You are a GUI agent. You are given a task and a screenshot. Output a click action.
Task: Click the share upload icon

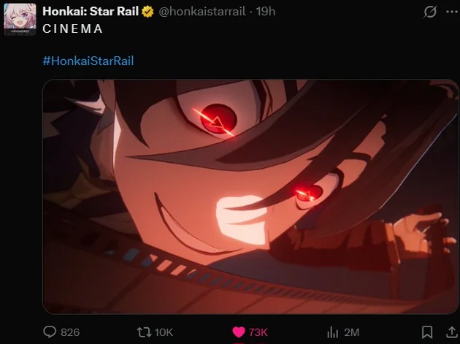452,332
